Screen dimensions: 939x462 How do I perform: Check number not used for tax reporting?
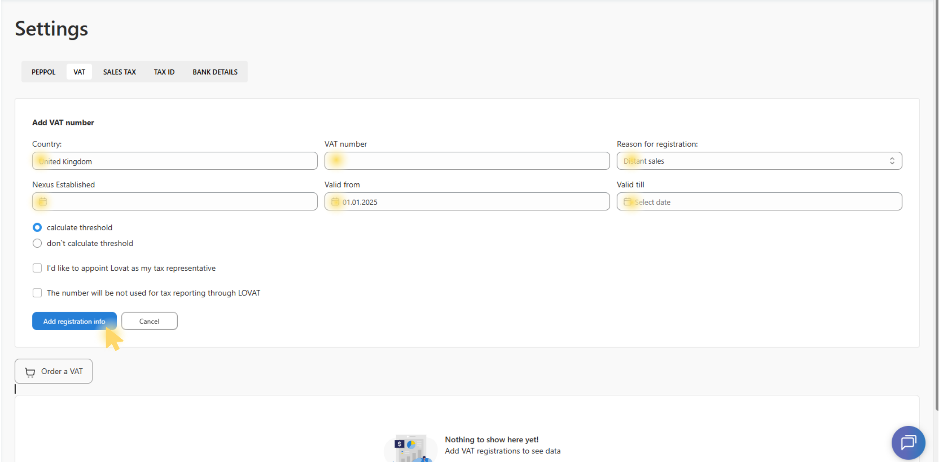37,293
